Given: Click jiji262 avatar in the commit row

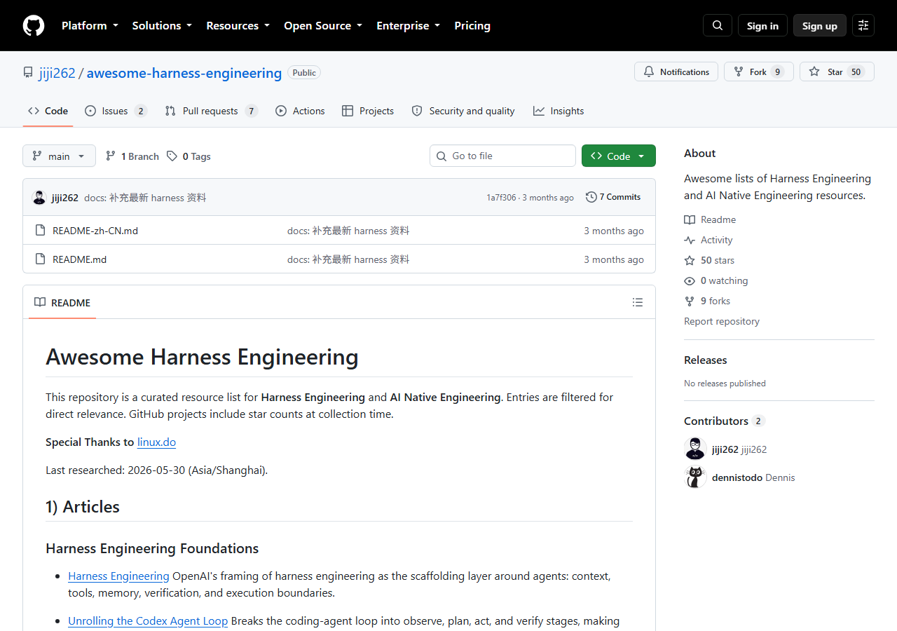Looking at the screenshot, I should pyautogui.click(x=39, y=197).
